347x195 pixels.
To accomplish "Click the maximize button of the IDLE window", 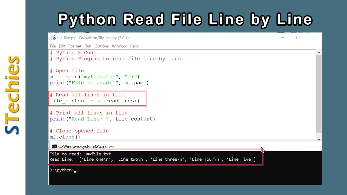I will coord(298,38).
